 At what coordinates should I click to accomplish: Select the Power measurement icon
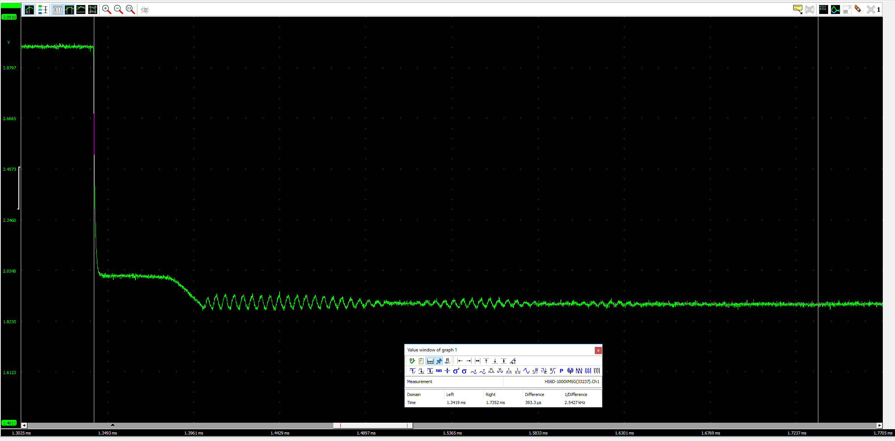click(561, 370)
